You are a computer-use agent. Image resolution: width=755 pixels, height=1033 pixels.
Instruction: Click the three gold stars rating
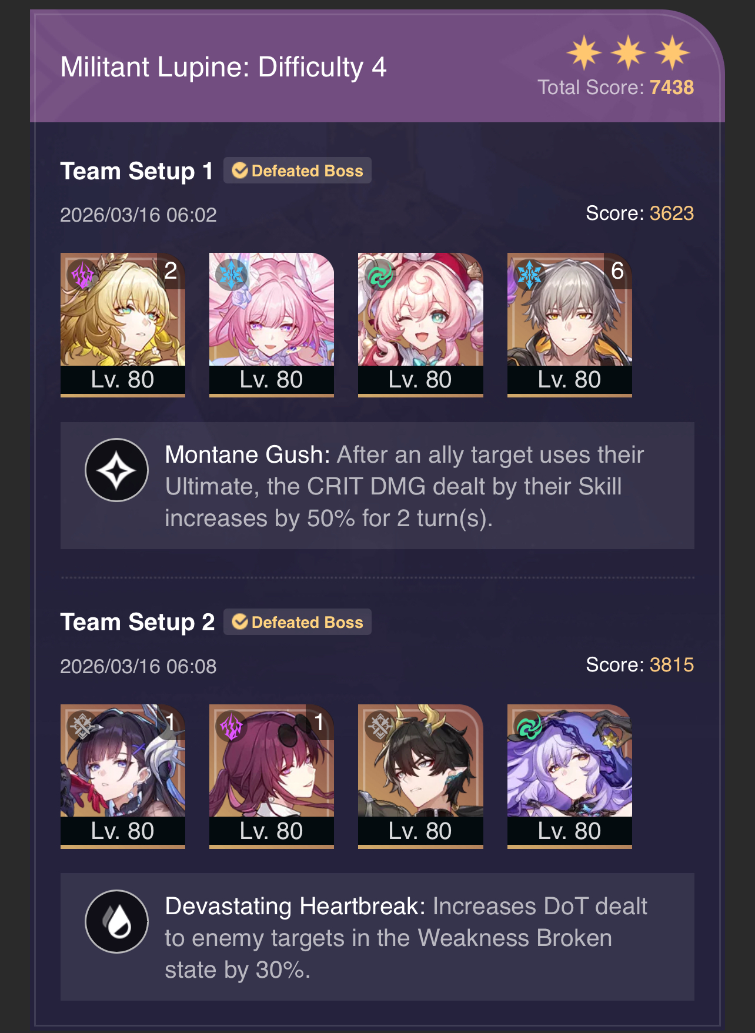coord(628,52)
